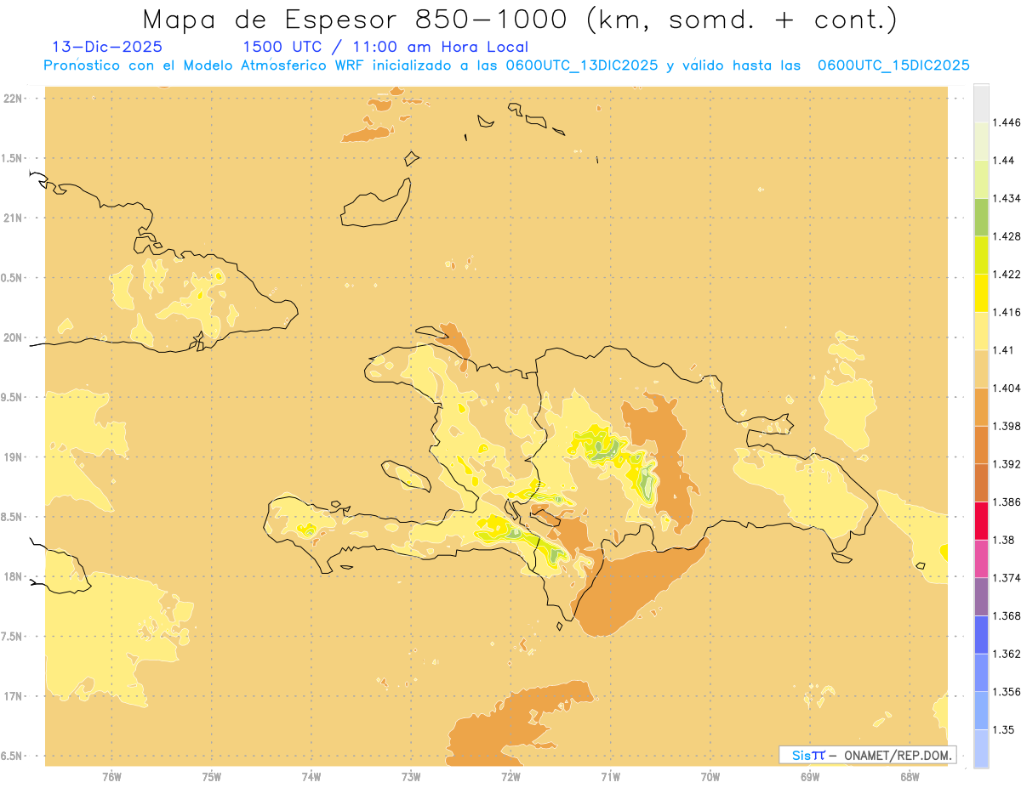The image size is (1021, 788).
Task: Click the '68W' longitude label
Action: click(910, 777)
